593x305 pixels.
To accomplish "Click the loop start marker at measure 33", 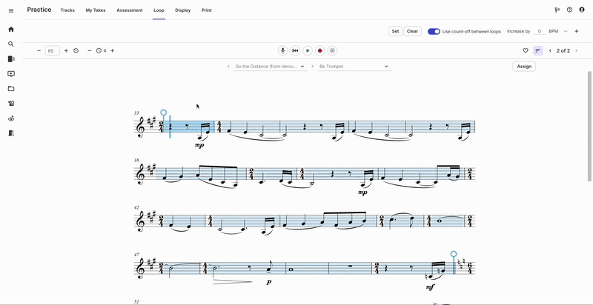I will tap(163, 113).
